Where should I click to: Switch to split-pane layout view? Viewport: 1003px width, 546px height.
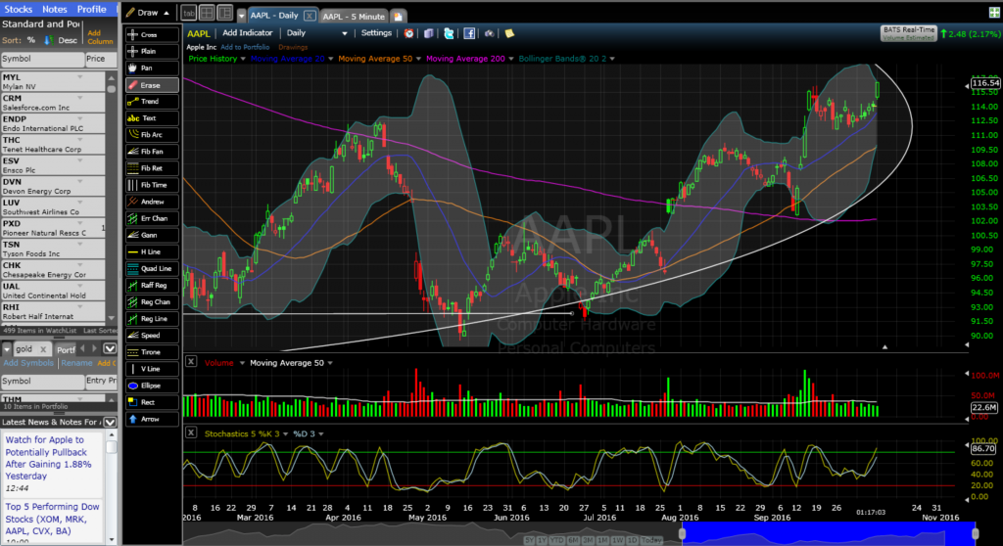pyautogui.click(x=224, y=13)
